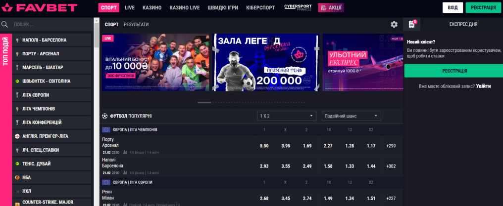Viewport: 503px width, 206px height.
Task: Focus the Пошук search field
Action: pyautogui.click(x=51, y=24)
